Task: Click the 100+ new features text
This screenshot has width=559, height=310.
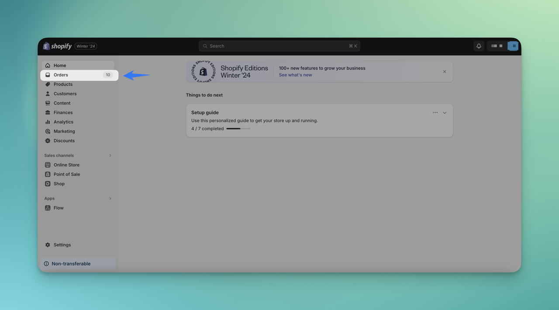Action: [x=322, y=68]
